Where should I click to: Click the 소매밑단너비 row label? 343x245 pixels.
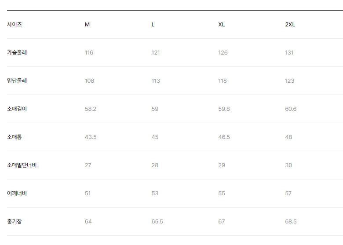[22, 165]
